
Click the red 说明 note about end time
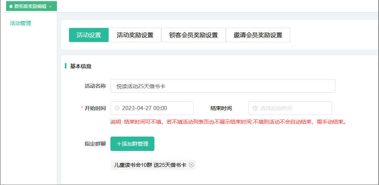pyautogui.click(x=228, y=122)
